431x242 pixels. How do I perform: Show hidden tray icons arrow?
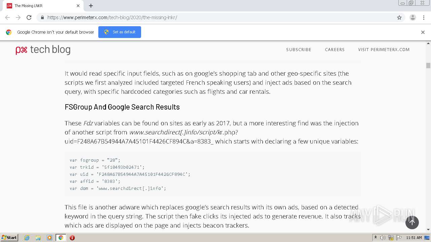375,238
